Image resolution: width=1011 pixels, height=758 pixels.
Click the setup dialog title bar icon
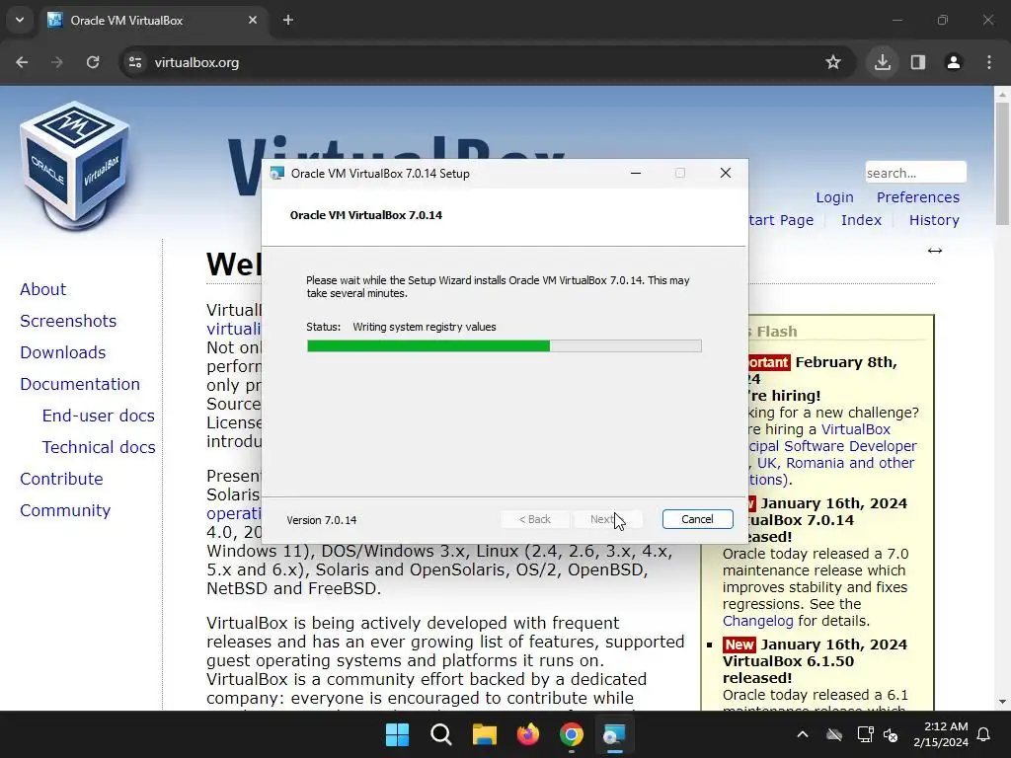(277, 173)
